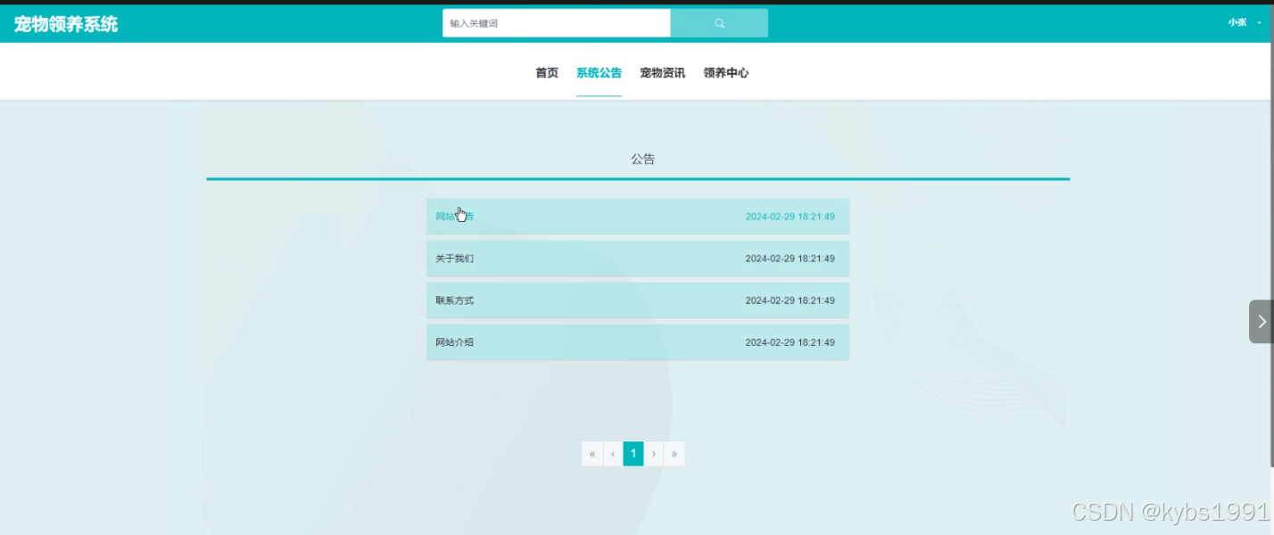Open the 关于我们 announcement
This screenshot has height=535, width=1274.
pos(638,259)
